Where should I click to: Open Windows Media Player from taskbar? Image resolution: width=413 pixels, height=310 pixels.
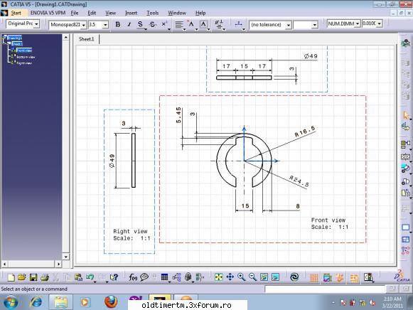point(85,302)
